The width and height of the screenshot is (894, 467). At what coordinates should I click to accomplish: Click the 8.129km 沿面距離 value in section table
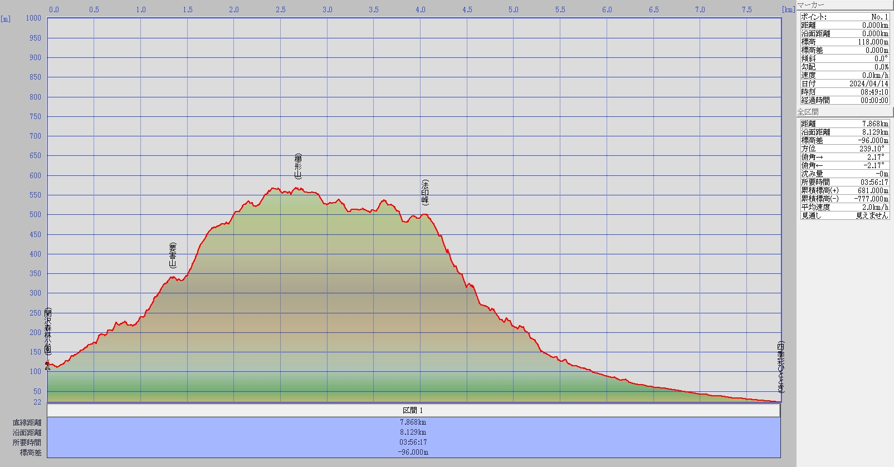coord(413,432)
